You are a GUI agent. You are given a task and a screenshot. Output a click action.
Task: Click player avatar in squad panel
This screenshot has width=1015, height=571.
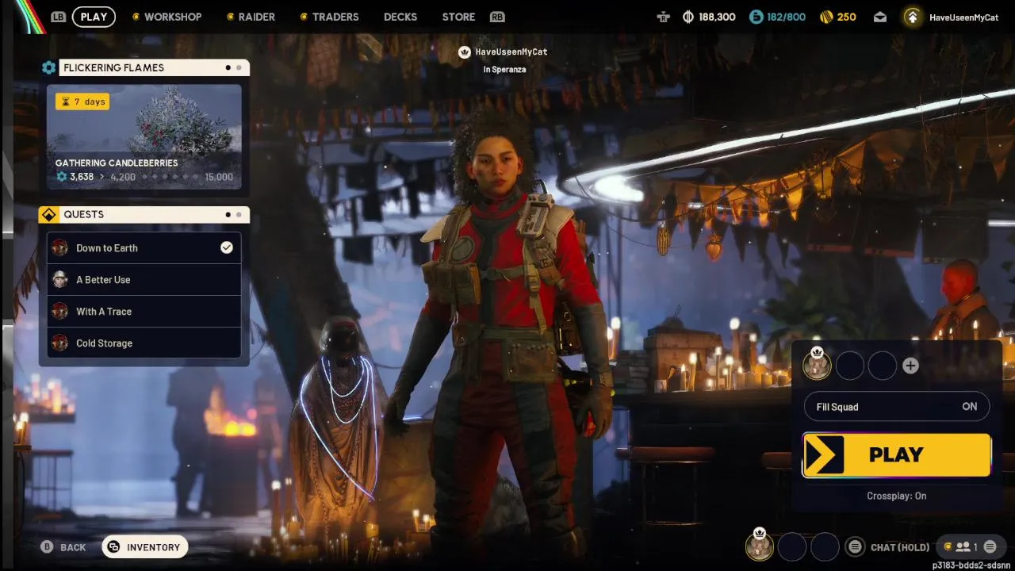click(817, 365)
